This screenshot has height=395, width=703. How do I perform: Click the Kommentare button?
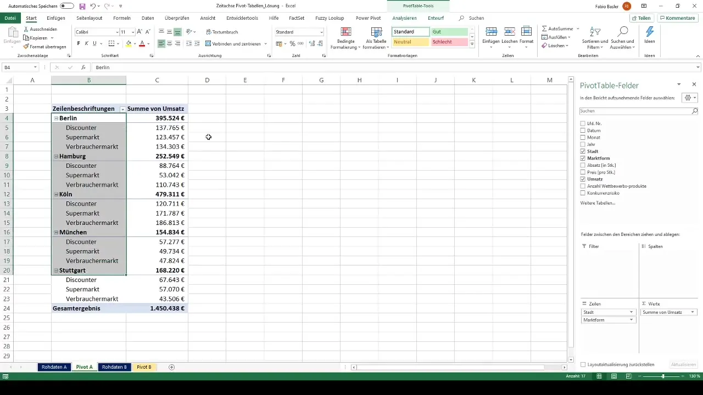pos(678,18)
